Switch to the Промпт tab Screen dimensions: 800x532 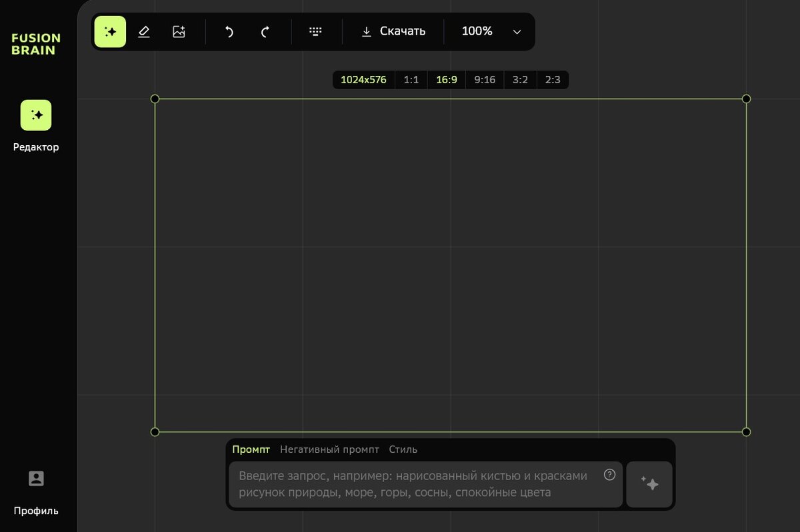coord(251,449)
